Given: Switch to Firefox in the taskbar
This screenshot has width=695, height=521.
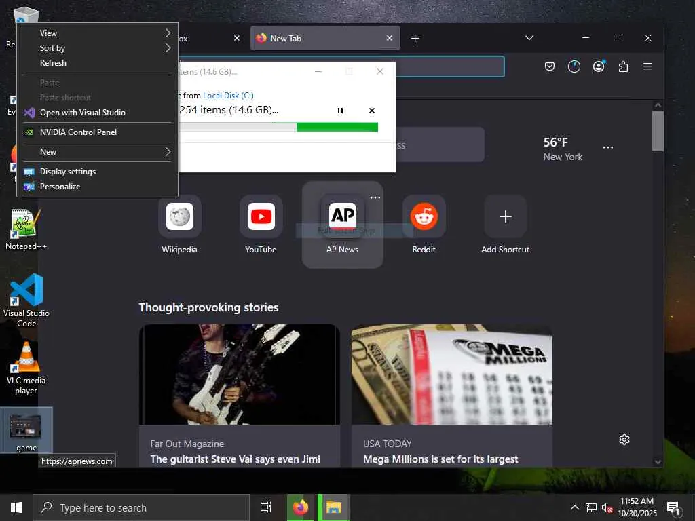Looking at the screenshot, I should (301, 507).
